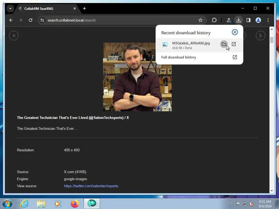
Task: Go back to the previous page
Action: pyautogui.click(x=11, y=20)
